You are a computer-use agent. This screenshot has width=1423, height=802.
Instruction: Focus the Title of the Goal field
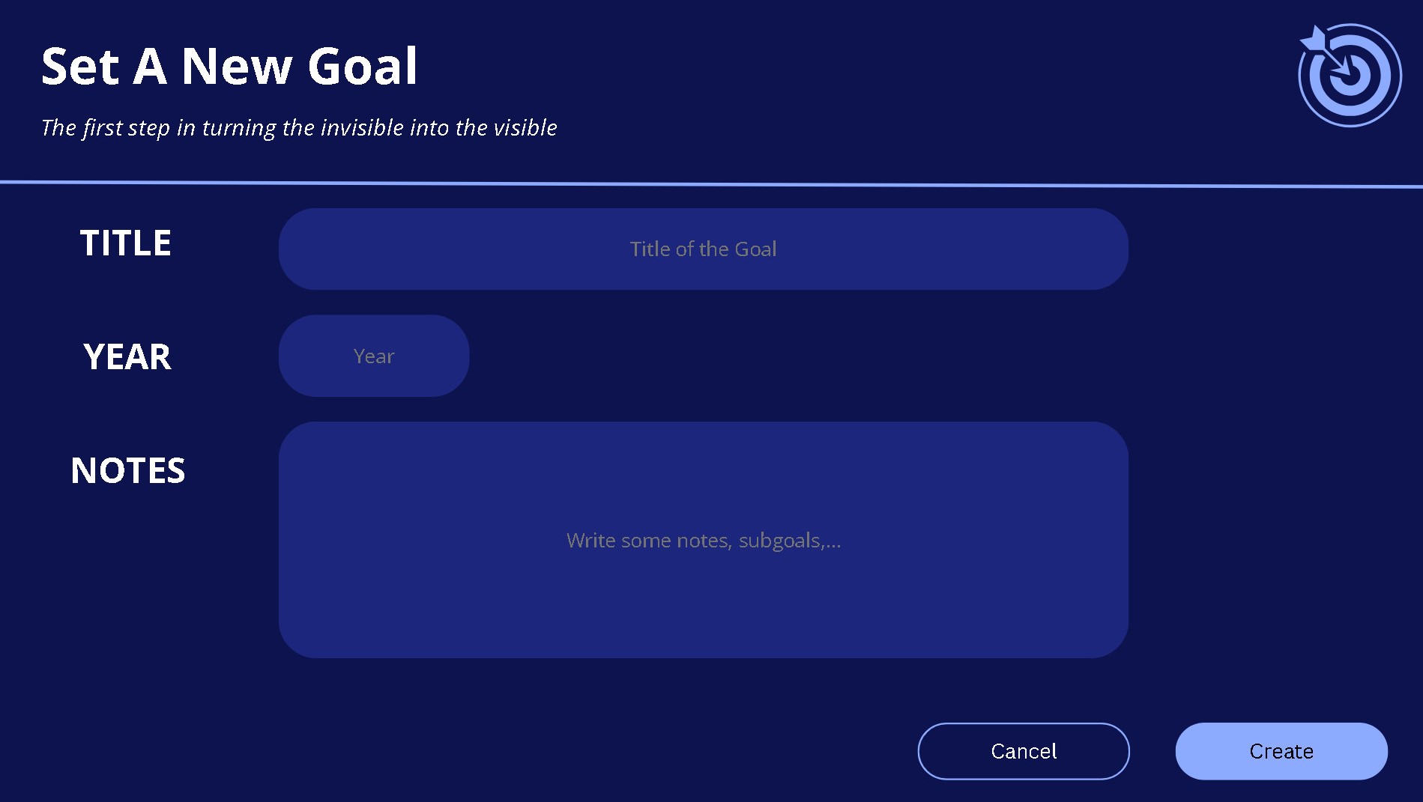point(703,249)
